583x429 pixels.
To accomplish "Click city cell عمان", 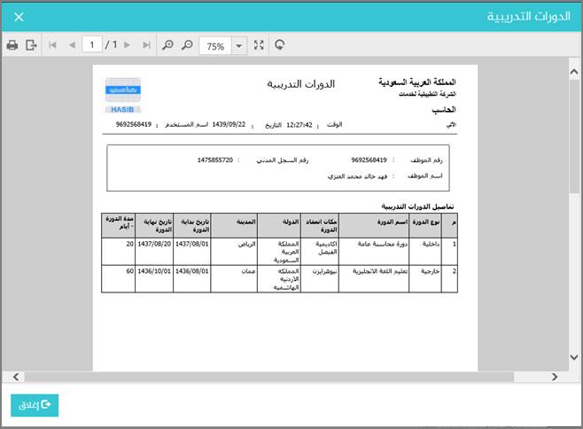I will pyautogui.click(x=234, y=278).
